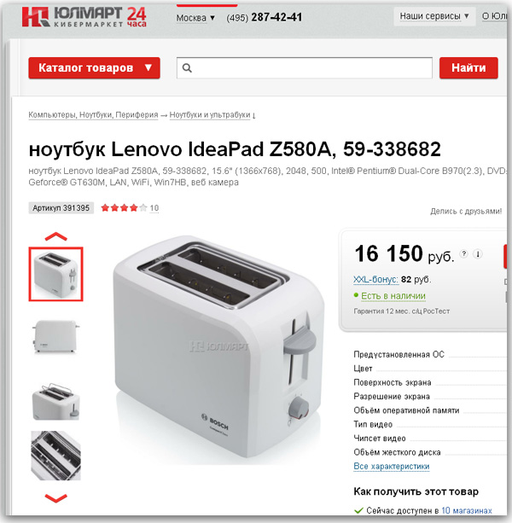Open the Наши сервисы dropdown

(x=434, y=16)
